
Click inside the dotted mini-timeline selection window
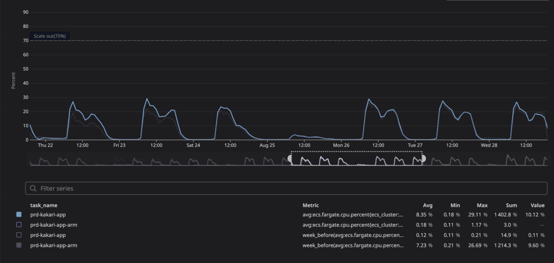pos(356,158)
